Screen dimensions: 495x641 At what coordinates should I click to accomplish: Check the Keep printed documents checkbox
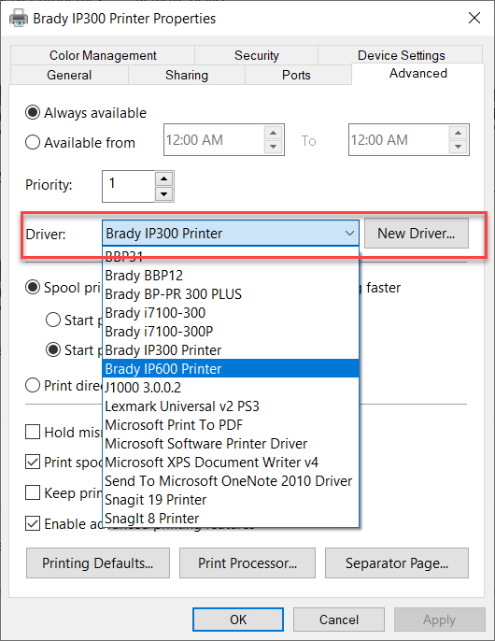33,492
